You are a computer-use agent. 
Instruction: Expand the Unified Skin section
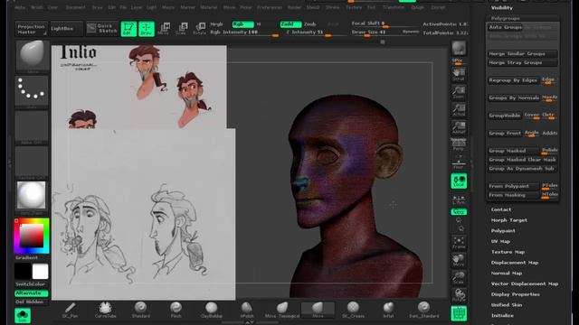507,305
